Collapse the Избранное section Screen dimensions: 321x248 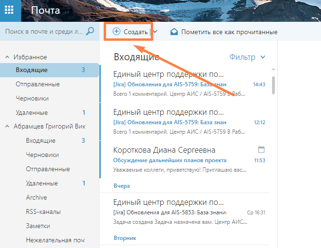coord(7,57)
